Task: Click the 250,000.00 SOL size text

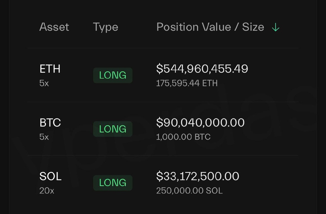Action: click(x=189, y=191)
